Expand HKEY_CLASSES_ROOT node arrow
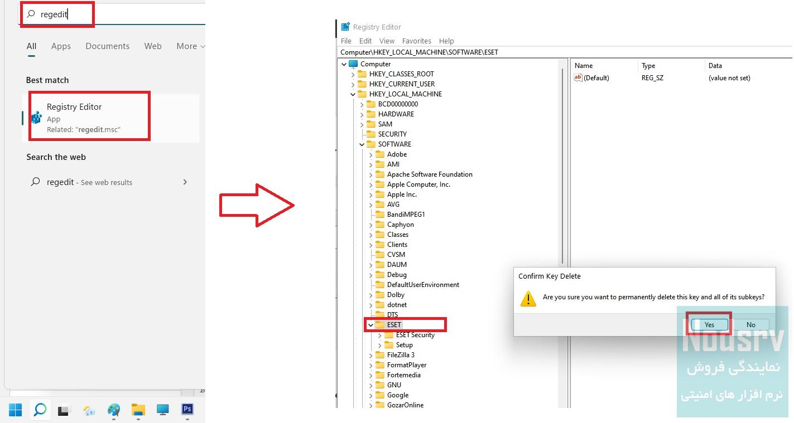The width and height of the screenshot is (794, 423). point(353,74)
